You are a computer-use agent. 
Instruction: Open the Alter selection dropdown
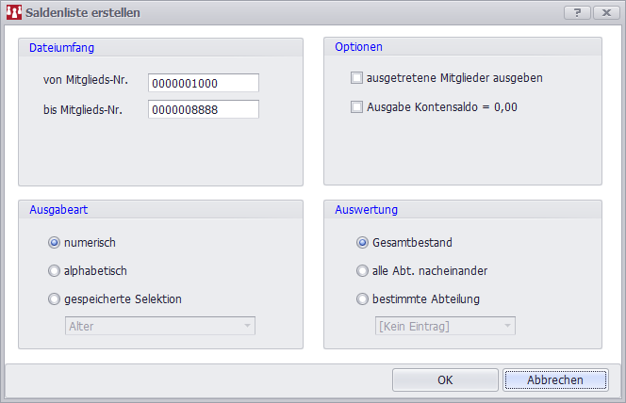pyautogui.click(x=159, y=326)
